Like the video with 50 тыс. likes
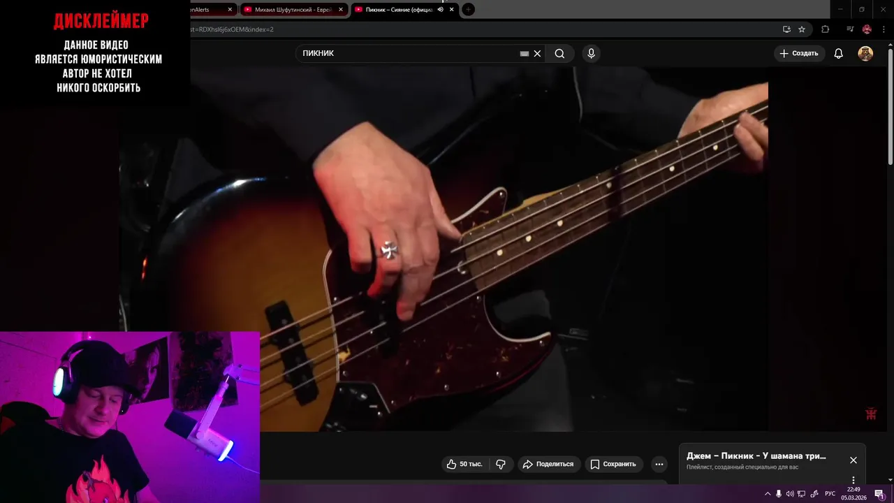 (x=464, y=464)
